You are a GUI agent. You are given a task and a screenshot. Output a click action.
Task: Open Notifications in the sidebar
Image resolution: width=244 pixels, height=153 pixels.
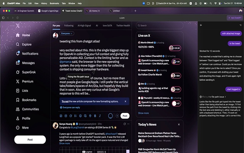pyautogui.click(x=27, y=54)
